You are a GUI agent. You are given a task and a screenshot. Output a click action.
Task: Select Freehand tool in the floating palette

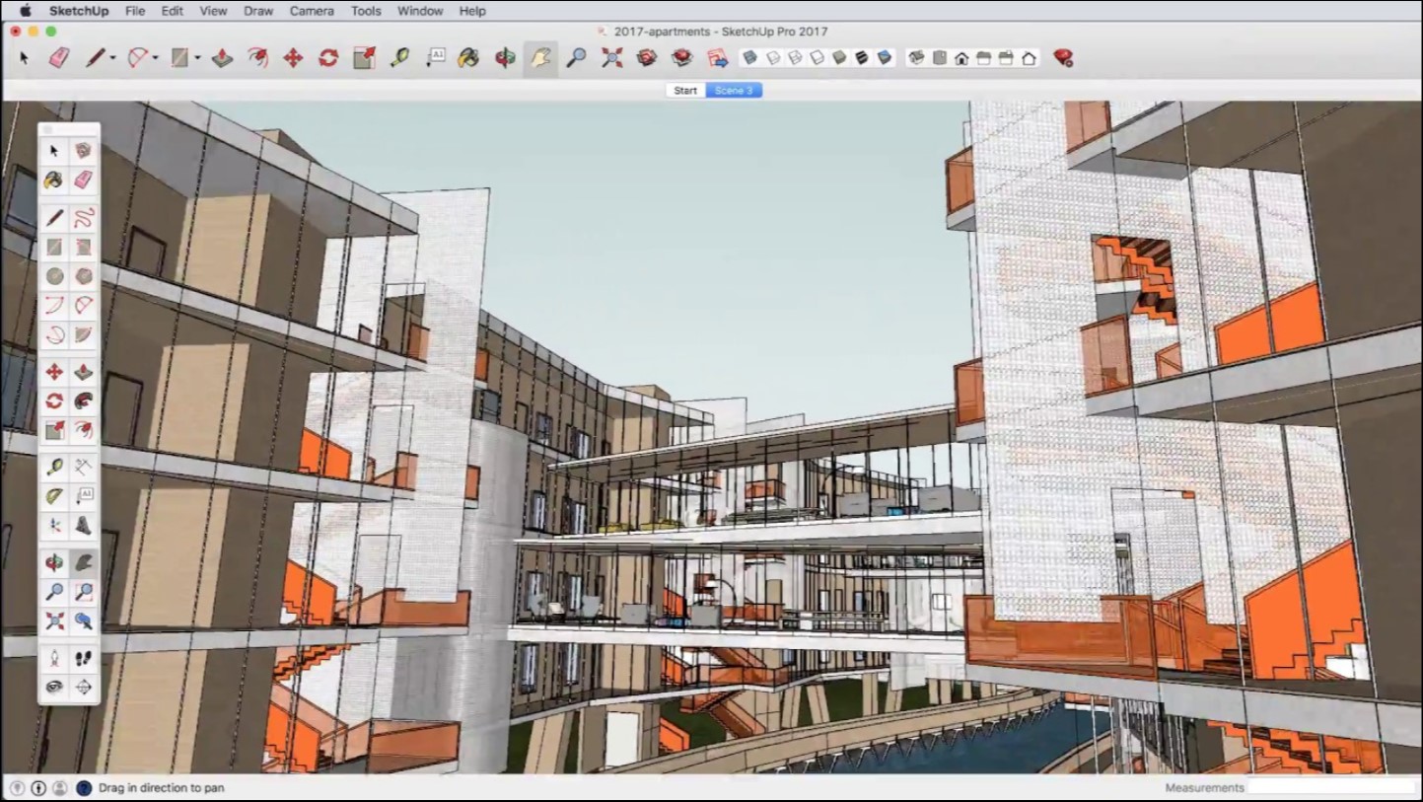pyautogui.click(x=84, y=218)
